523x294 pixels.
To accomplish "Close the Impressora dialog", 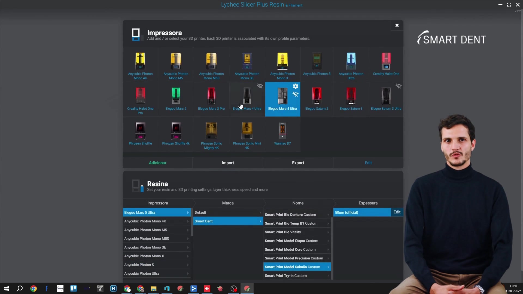I will pyautogui.click(x=397, y=25).
